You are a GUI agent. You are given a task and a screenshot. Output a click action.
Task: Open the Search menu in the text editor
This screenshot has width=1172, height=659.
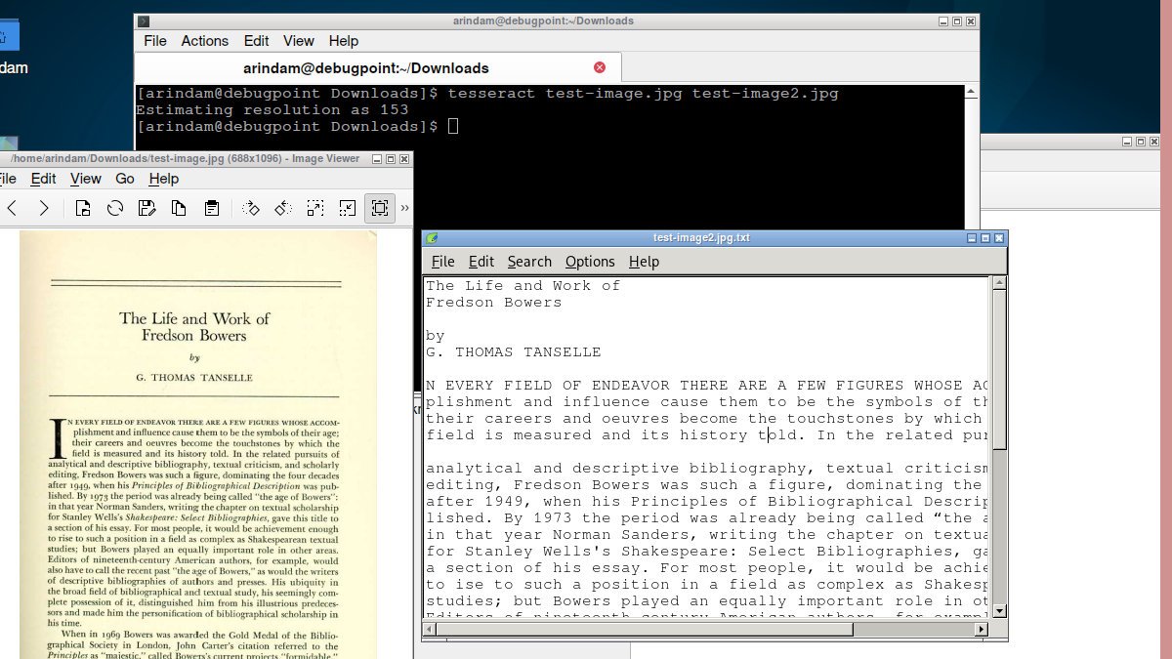[528, 261]
